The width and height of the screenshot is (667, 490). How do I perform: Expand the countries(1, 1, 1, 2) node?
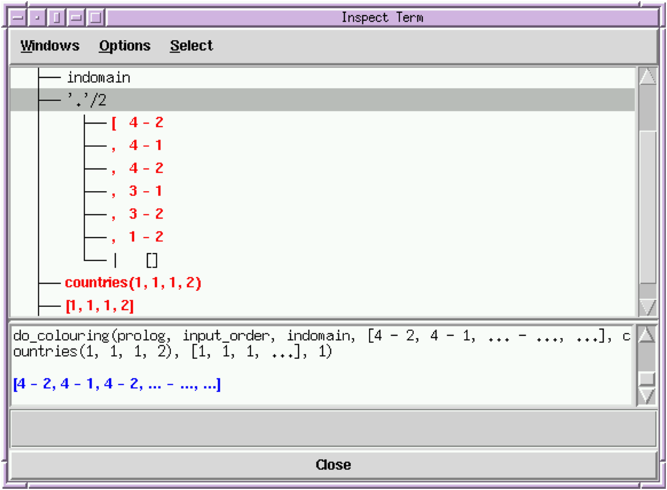[x=133, y=283]
